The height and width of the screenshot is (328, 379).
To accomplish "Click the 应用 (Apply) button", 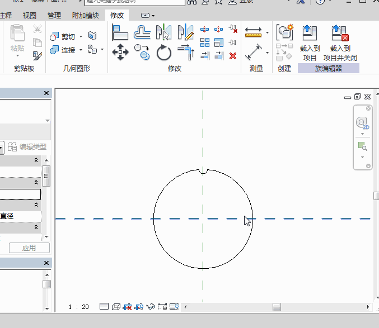I will click(29, 248).
